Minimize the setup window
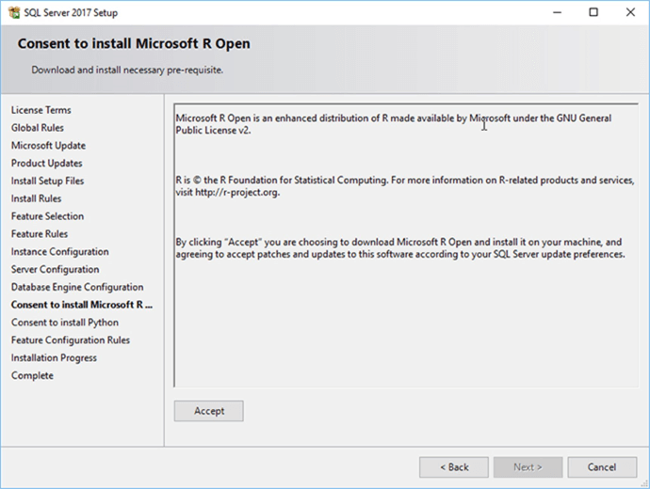 coord(557,12)
